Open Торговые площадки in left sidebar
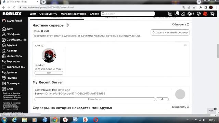This screenshot has height=123, width=219. pos(14,67)
